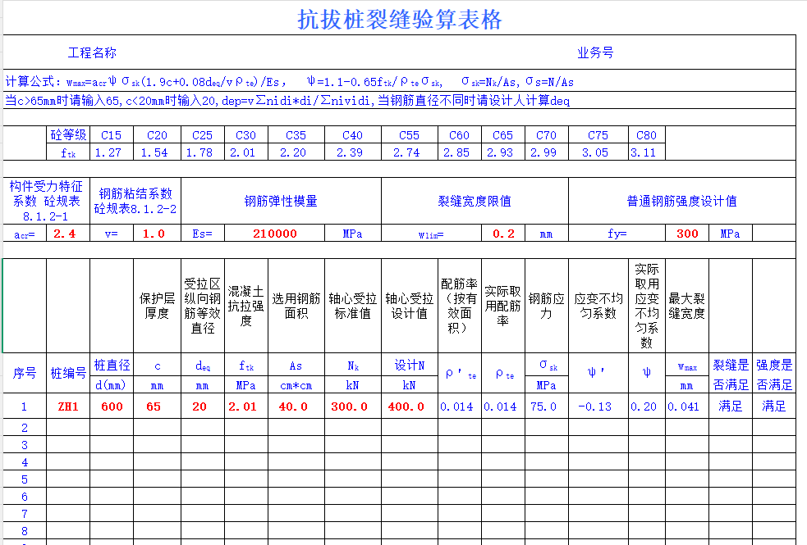Select the 钢筋弹性模量 header cell
807x545 pixels.
click(281, 201)
